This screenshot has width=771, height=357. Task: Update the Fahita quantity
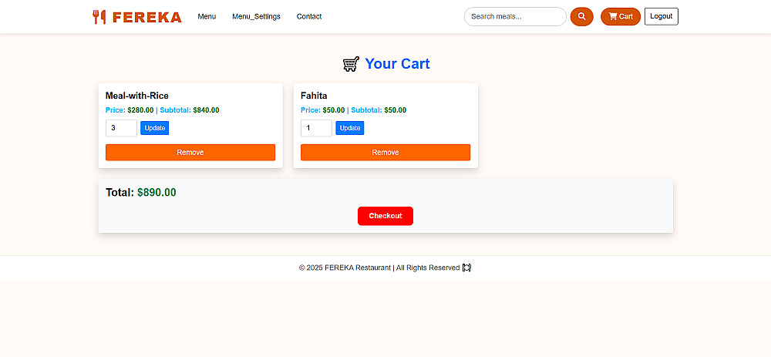(x=350, y=128)
